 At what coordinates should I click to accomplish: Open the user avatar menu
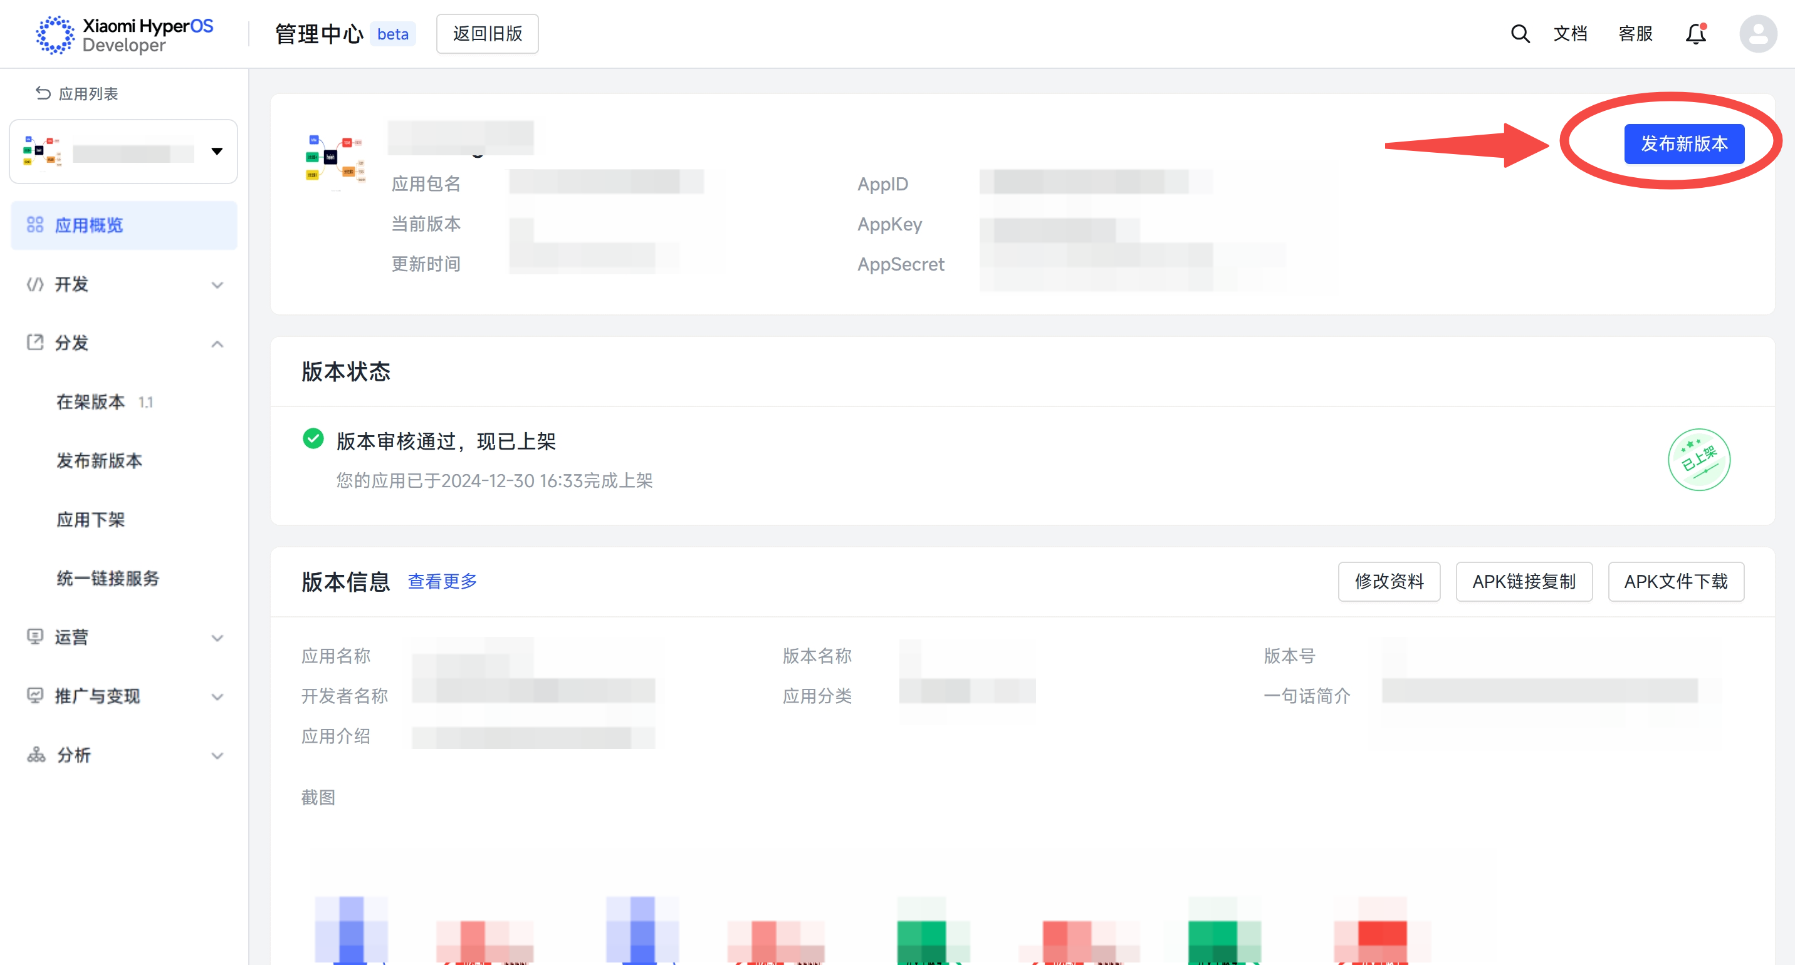tap(1757, 33)
